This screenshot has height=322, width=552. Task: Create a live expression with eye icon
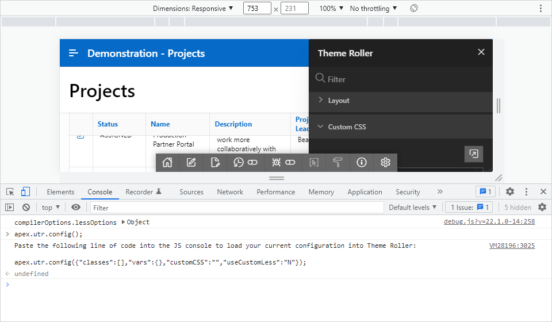[x=76, y=207]
